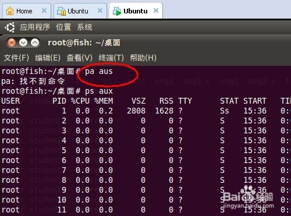291x216 pixels.
Task: Click the STAT value Ss
Action: [225, 111]
